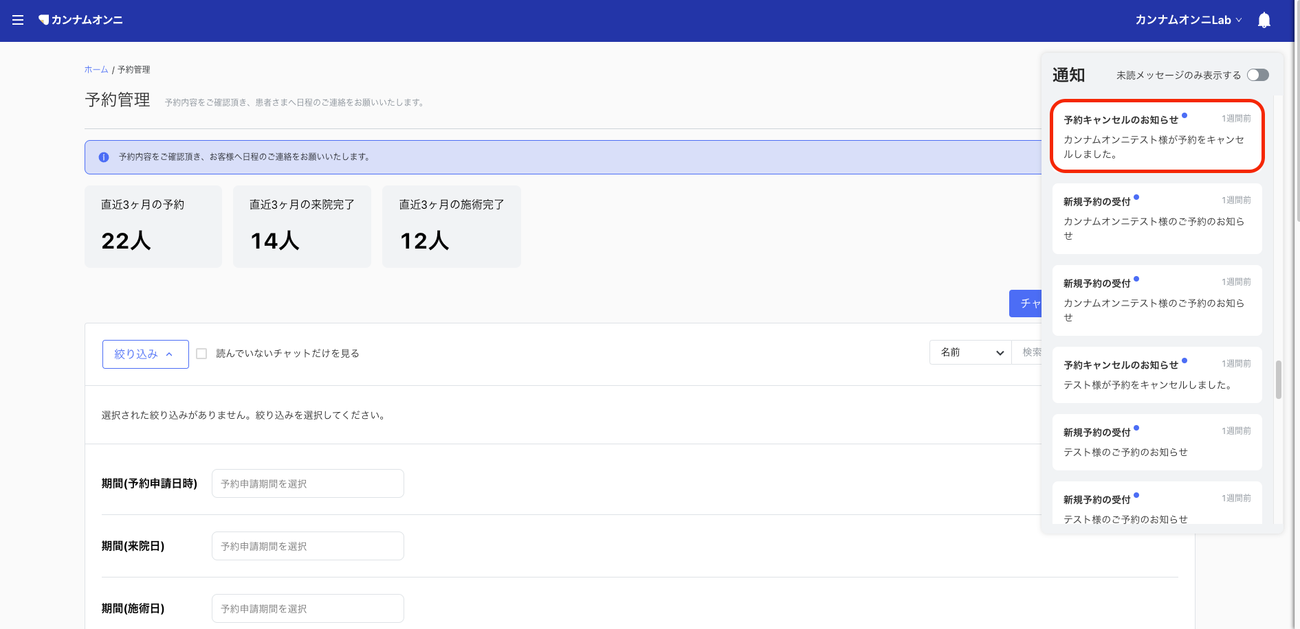
Task: Select 期間(来院日) date range field
Action: [308, 546]
